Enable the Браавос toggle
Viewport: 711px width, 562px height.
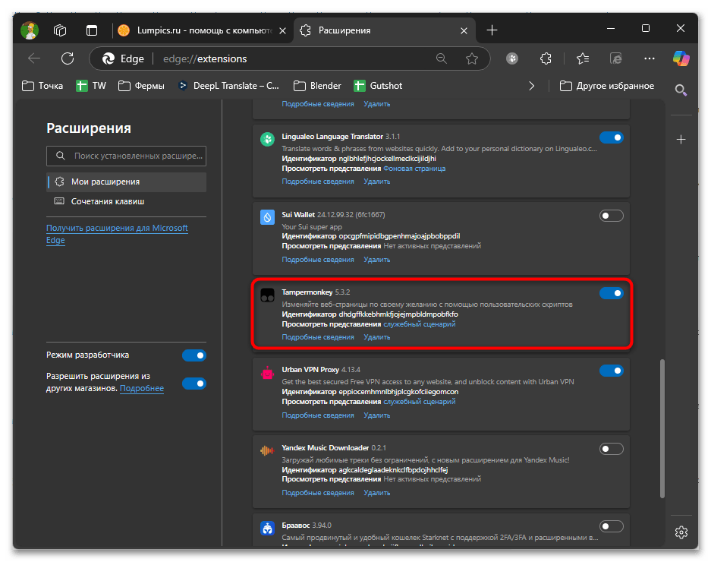coord(612,526)
